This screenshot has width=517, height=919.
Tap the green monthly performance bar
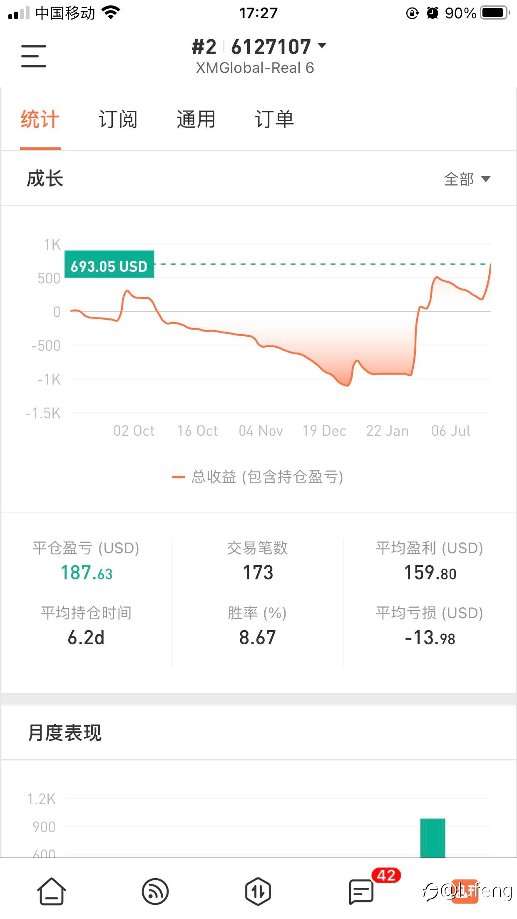[x=432, y=837]
